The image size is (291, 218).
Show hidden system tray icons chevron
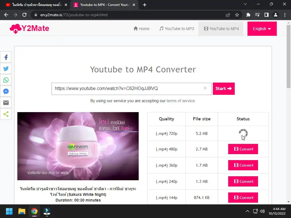[x=248, y=211]
